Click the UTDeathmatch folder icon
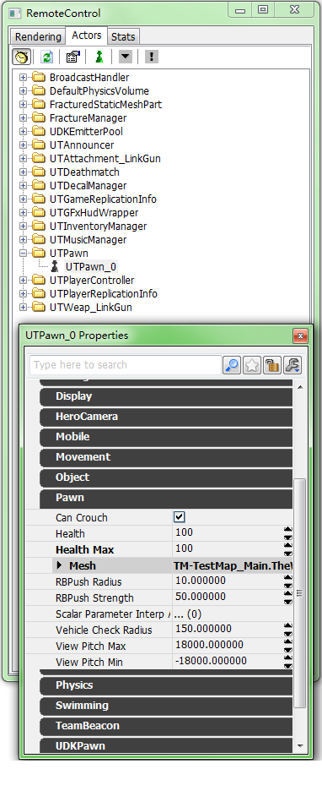 (x=40, y=172)
